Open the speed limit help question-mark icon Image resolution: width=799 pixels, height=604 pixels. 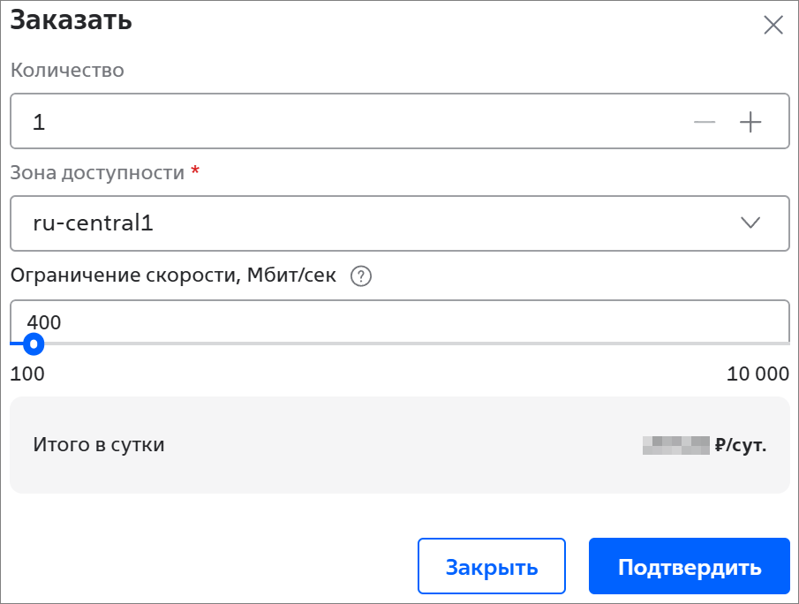click(x=361, y=276)
